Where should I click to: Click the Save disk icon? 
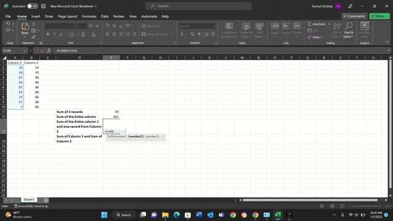tap(44, 6)
